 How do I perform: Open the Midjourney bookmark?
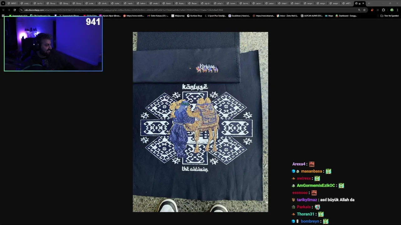[x=178, y=16]
